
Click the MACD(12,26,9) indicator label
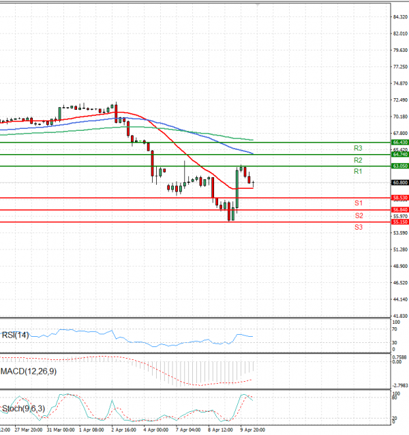pos(29,371)
